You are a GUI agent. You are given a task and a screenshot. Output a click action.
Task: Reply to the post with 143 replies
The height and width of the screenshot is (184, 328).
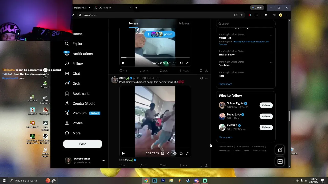click(x=123, y=71)
